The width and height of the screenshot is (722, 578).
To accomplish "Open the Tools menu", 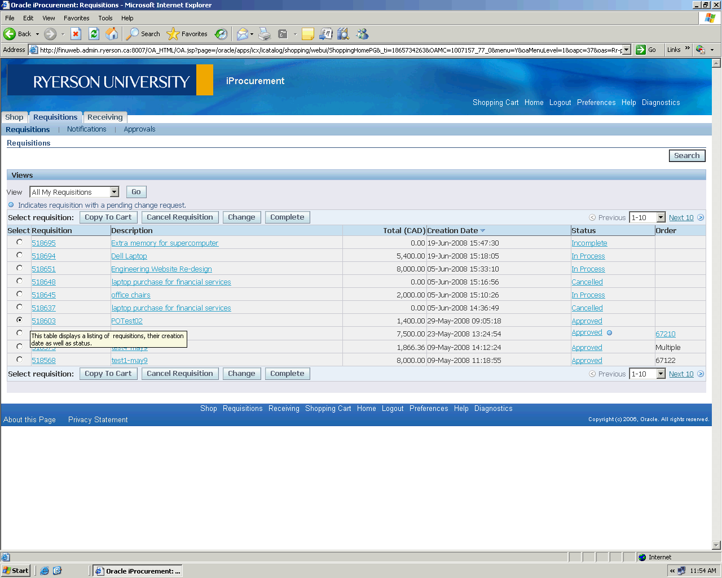I will (105, 18).
